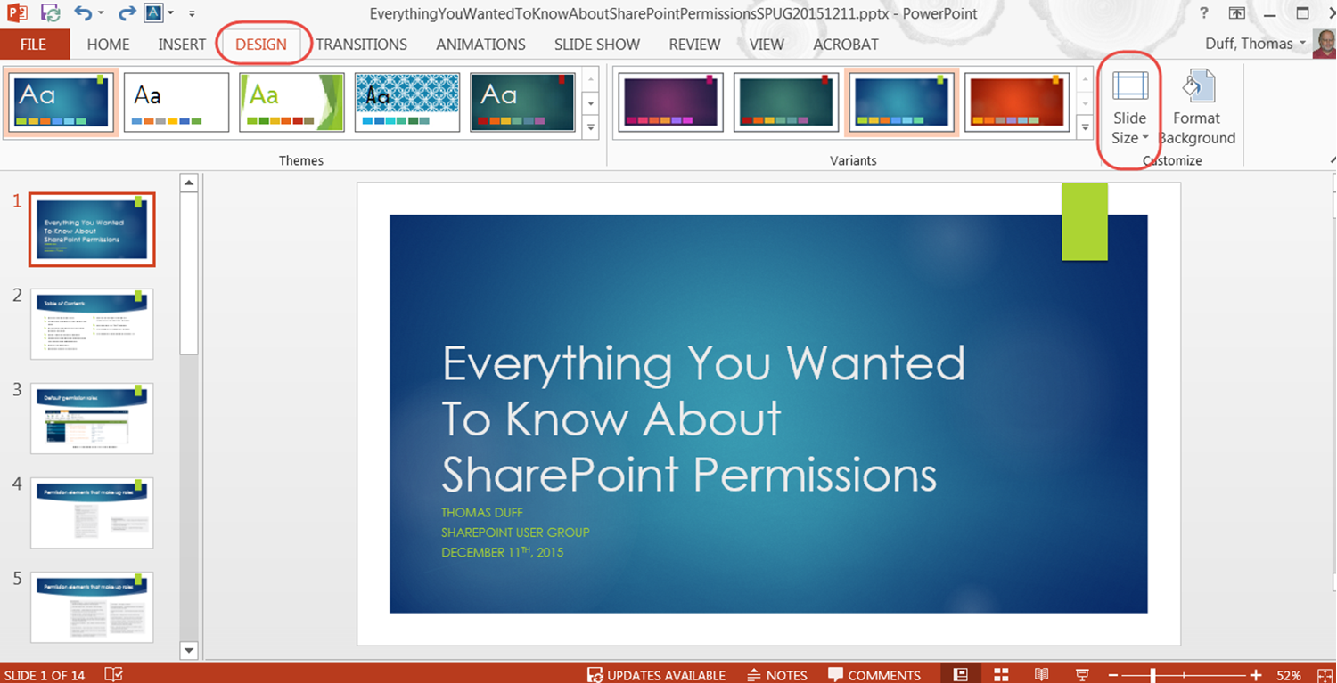
Task: Open Normal view from the status bar
Action: click(961, 674)
